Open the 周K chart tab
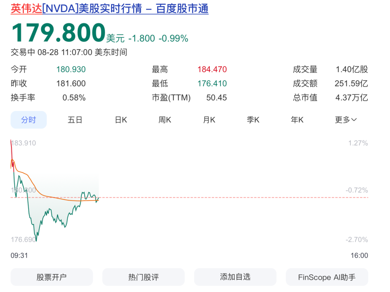The image size is (390, 292). point(165,120)
